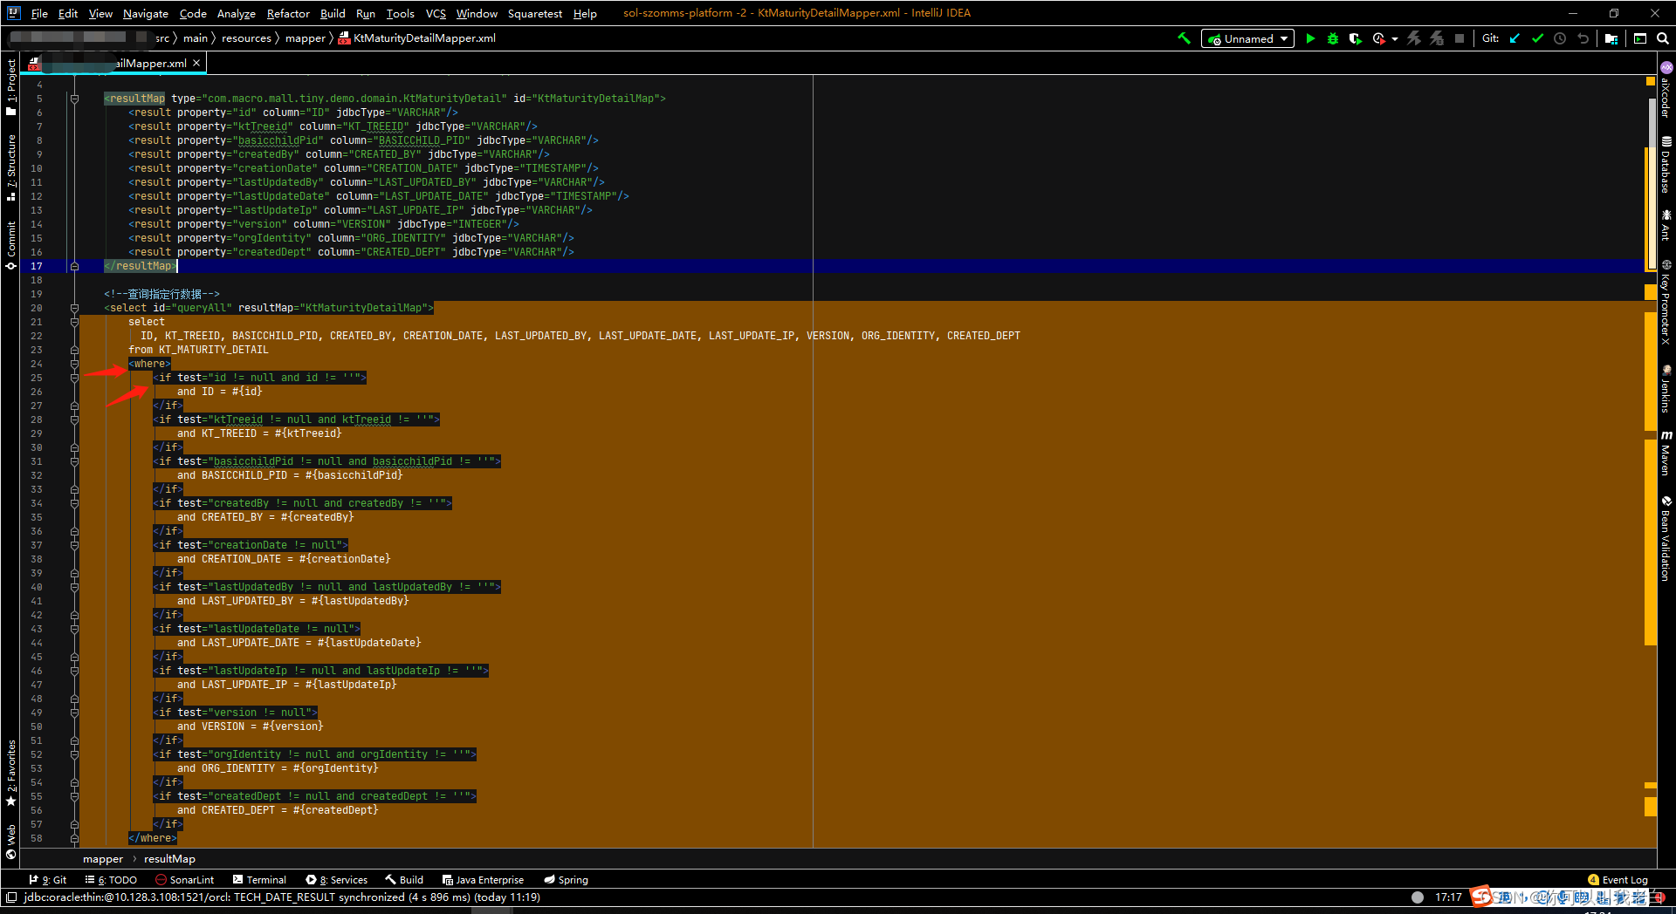Screen dimensions: 1676x914
Task: Open the Commit tool window
Action: (x=10, y=245)
